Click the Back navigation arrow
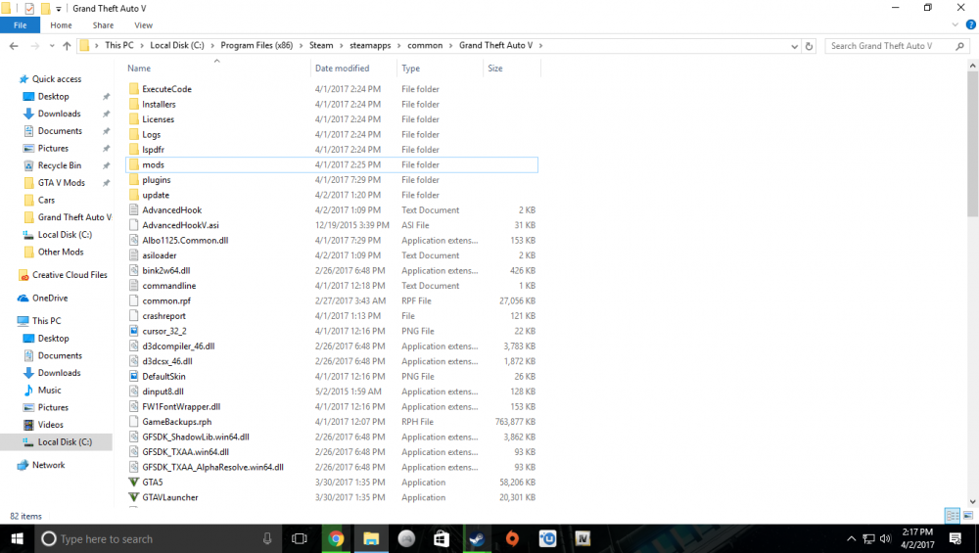Viewport: 979px width, 553px height. click(x=14, y=46)
